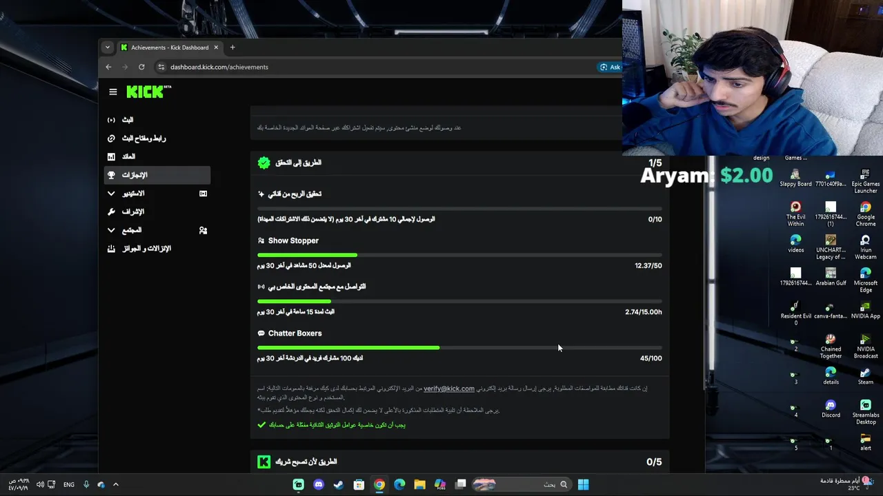Open Resident Evil 0 desktop shortcut
The height and width of the screenshot is (496, 883).
pyautogui.click(x=795, y=313)
